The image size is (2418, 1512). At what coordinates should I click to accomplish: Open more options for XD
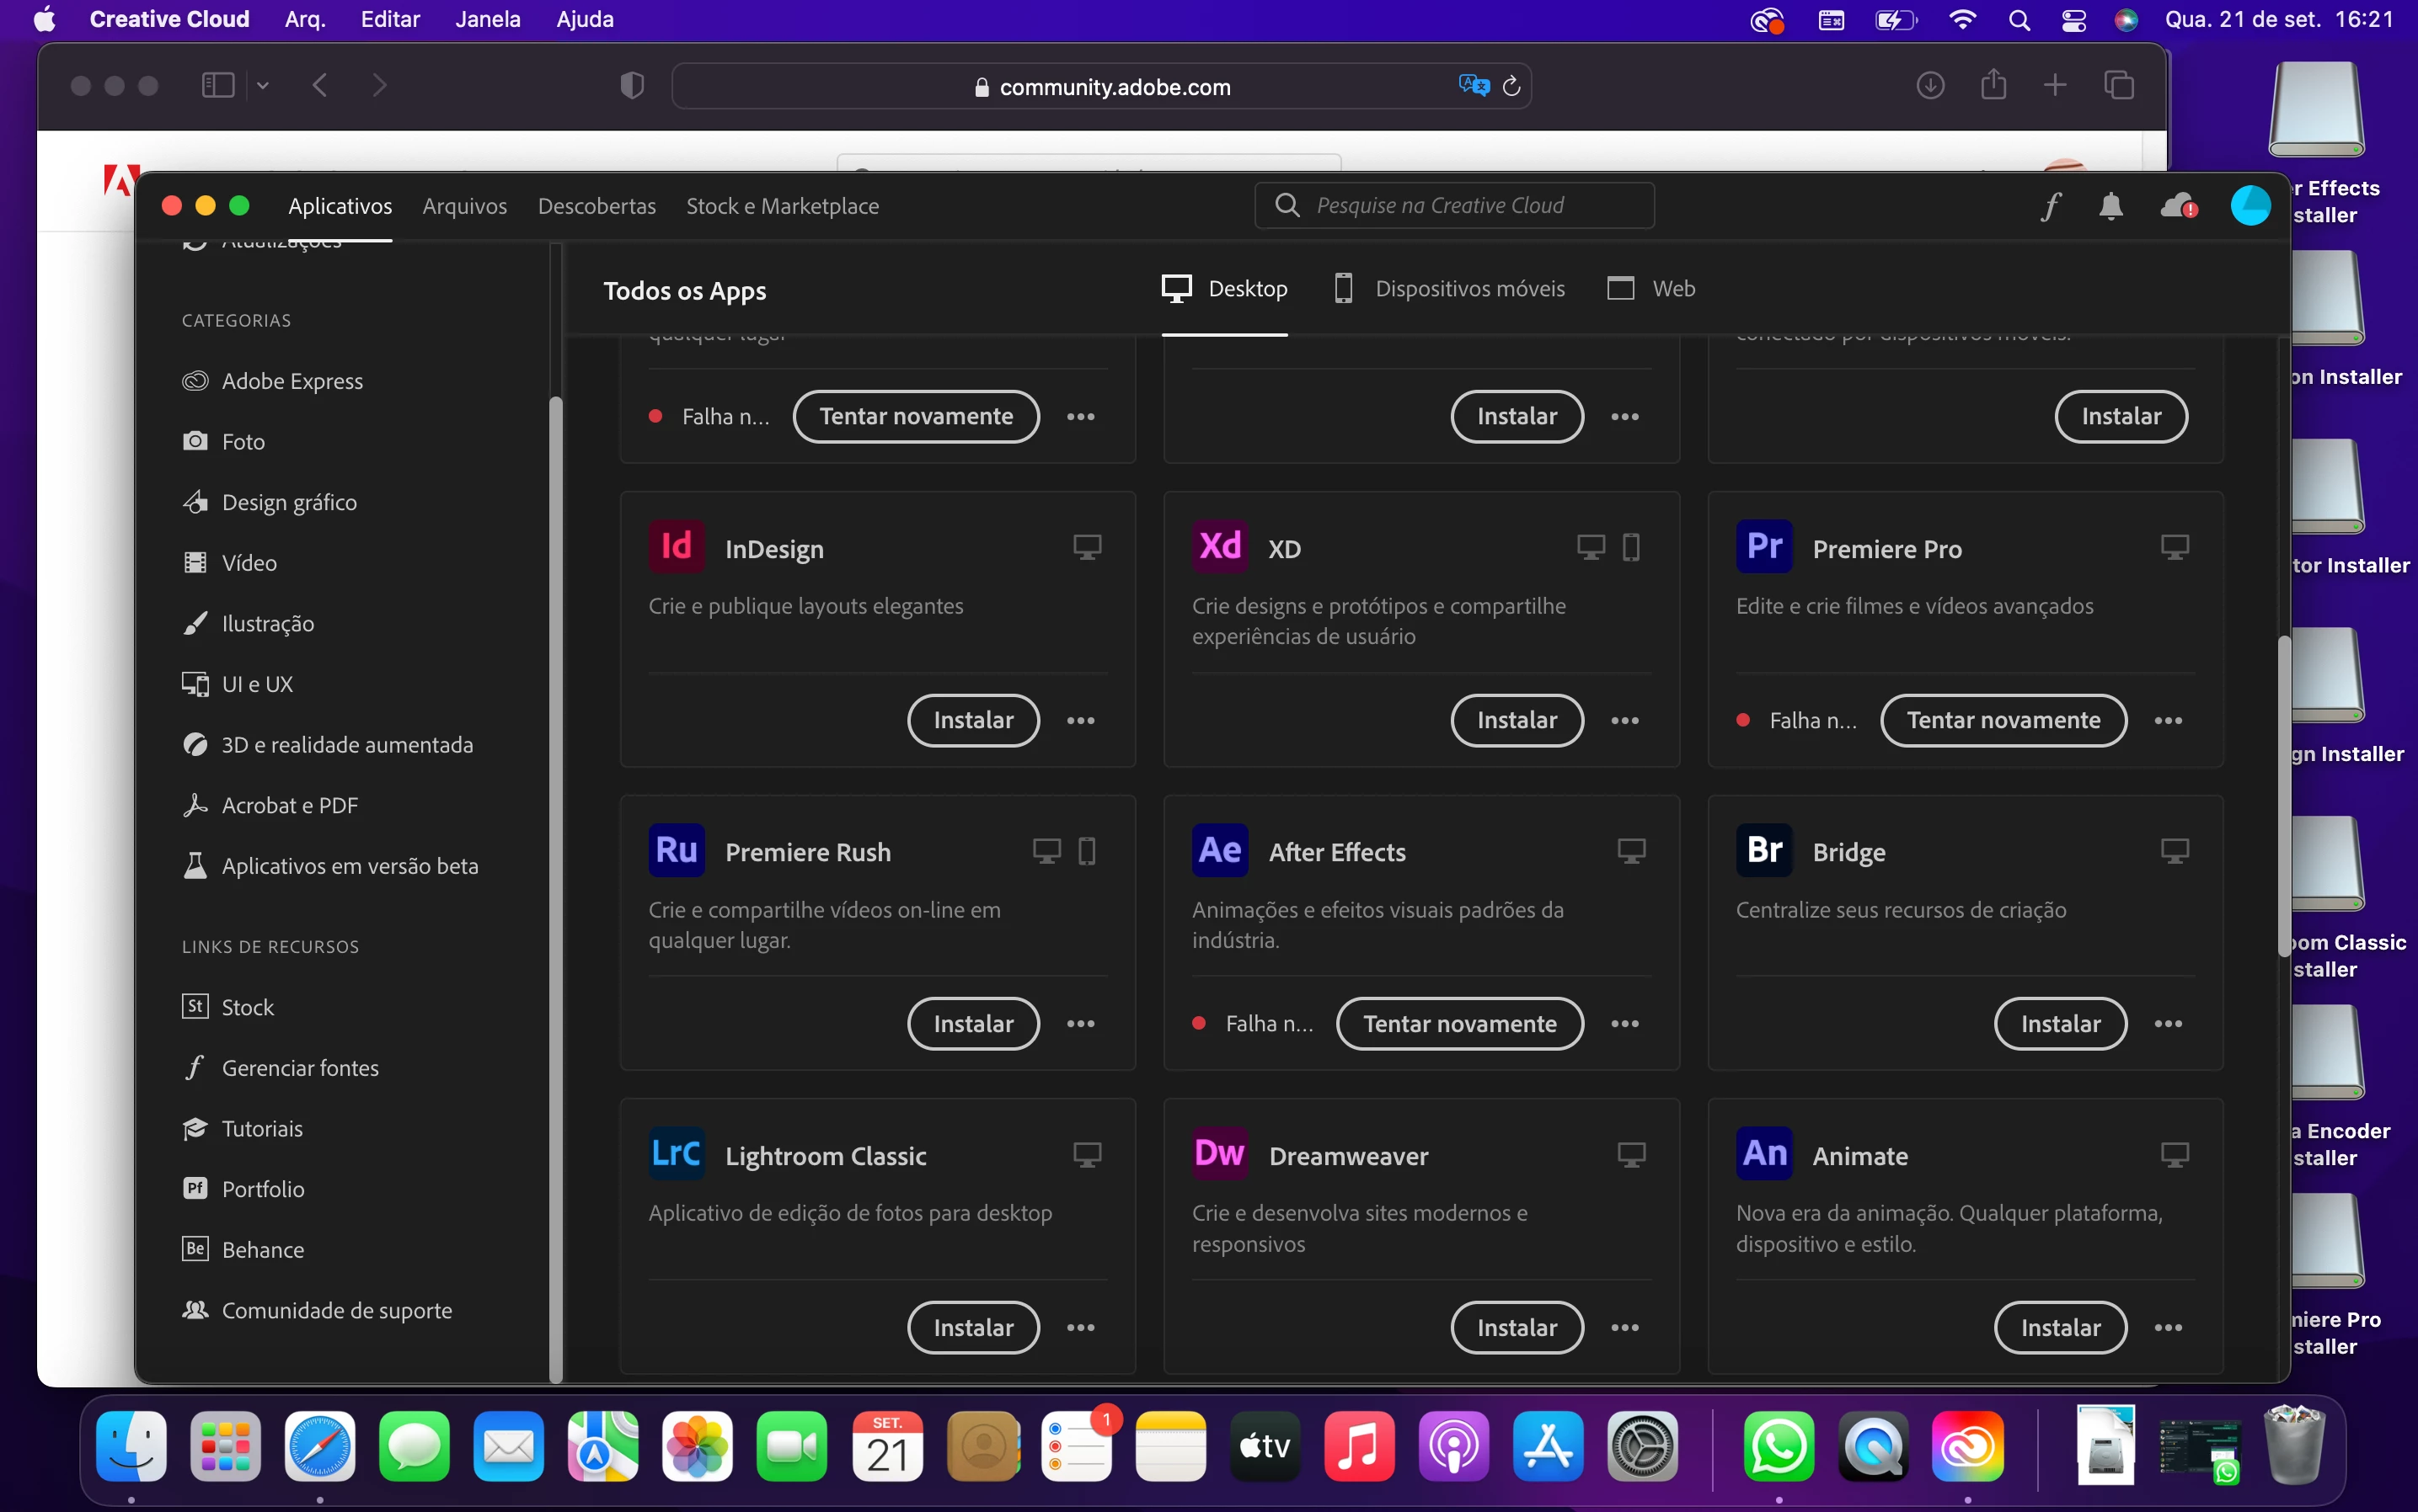pos(1624,721)
